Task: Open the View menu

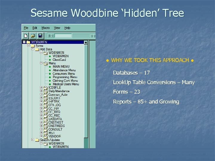Action: tap(57, 28)
